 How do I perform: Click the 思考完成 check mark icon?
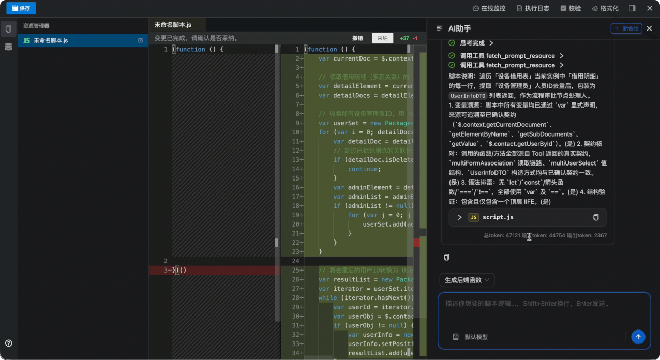(x=452, y=43)
